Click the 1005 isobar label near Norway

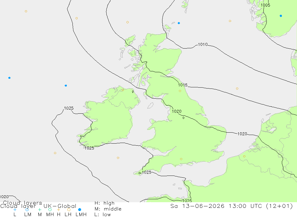point(265,5)
